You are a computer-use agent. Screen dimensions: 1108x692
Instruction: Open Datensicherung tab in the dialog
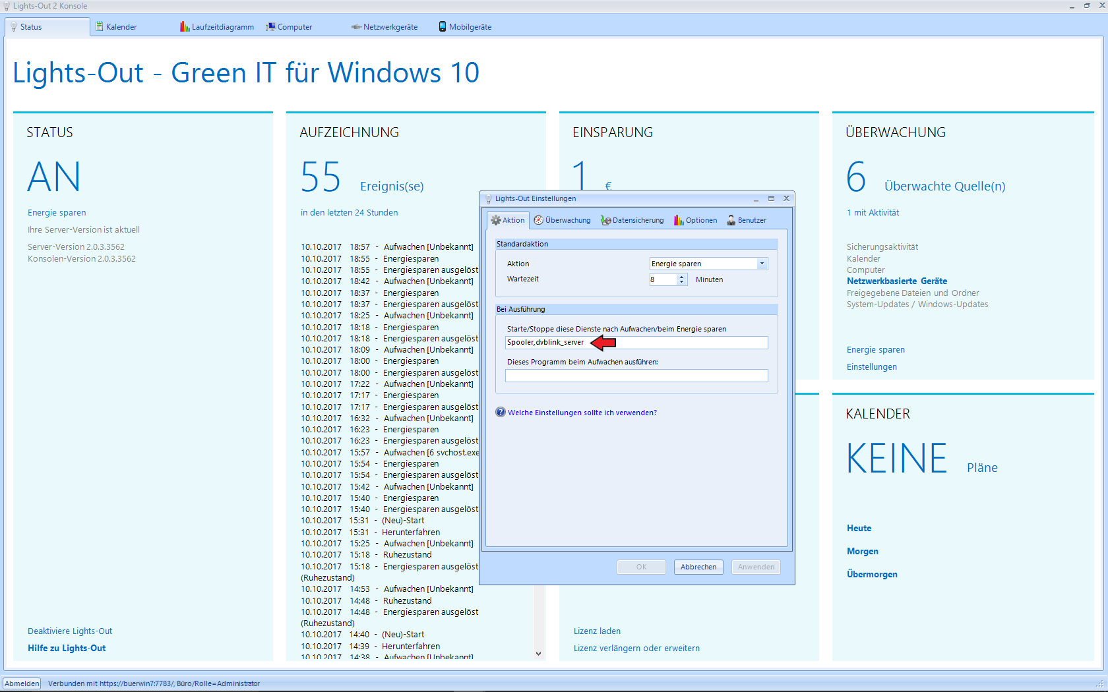[632, 220]
